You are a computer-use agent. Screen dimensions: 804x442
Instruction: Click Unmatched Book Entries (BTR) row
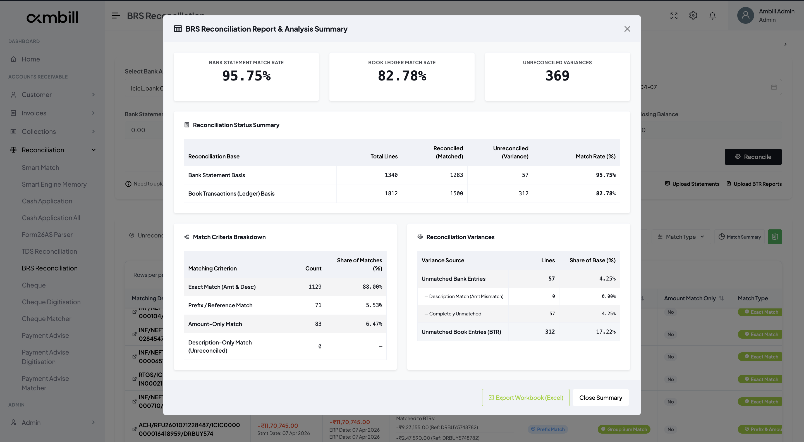point(518,331)
